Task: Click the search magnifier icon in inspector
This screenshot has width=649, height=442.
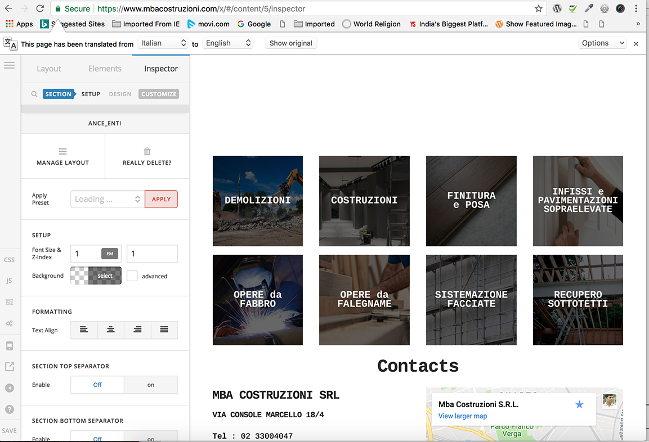Action: click(34, 94)
